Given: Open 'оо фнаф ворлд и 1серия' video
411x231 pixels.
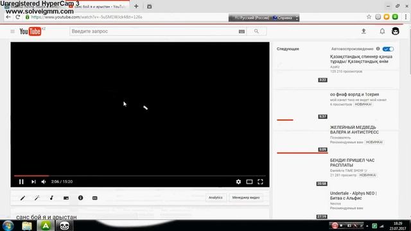Looking at the screenshot, I should click(x=354, y=94).
